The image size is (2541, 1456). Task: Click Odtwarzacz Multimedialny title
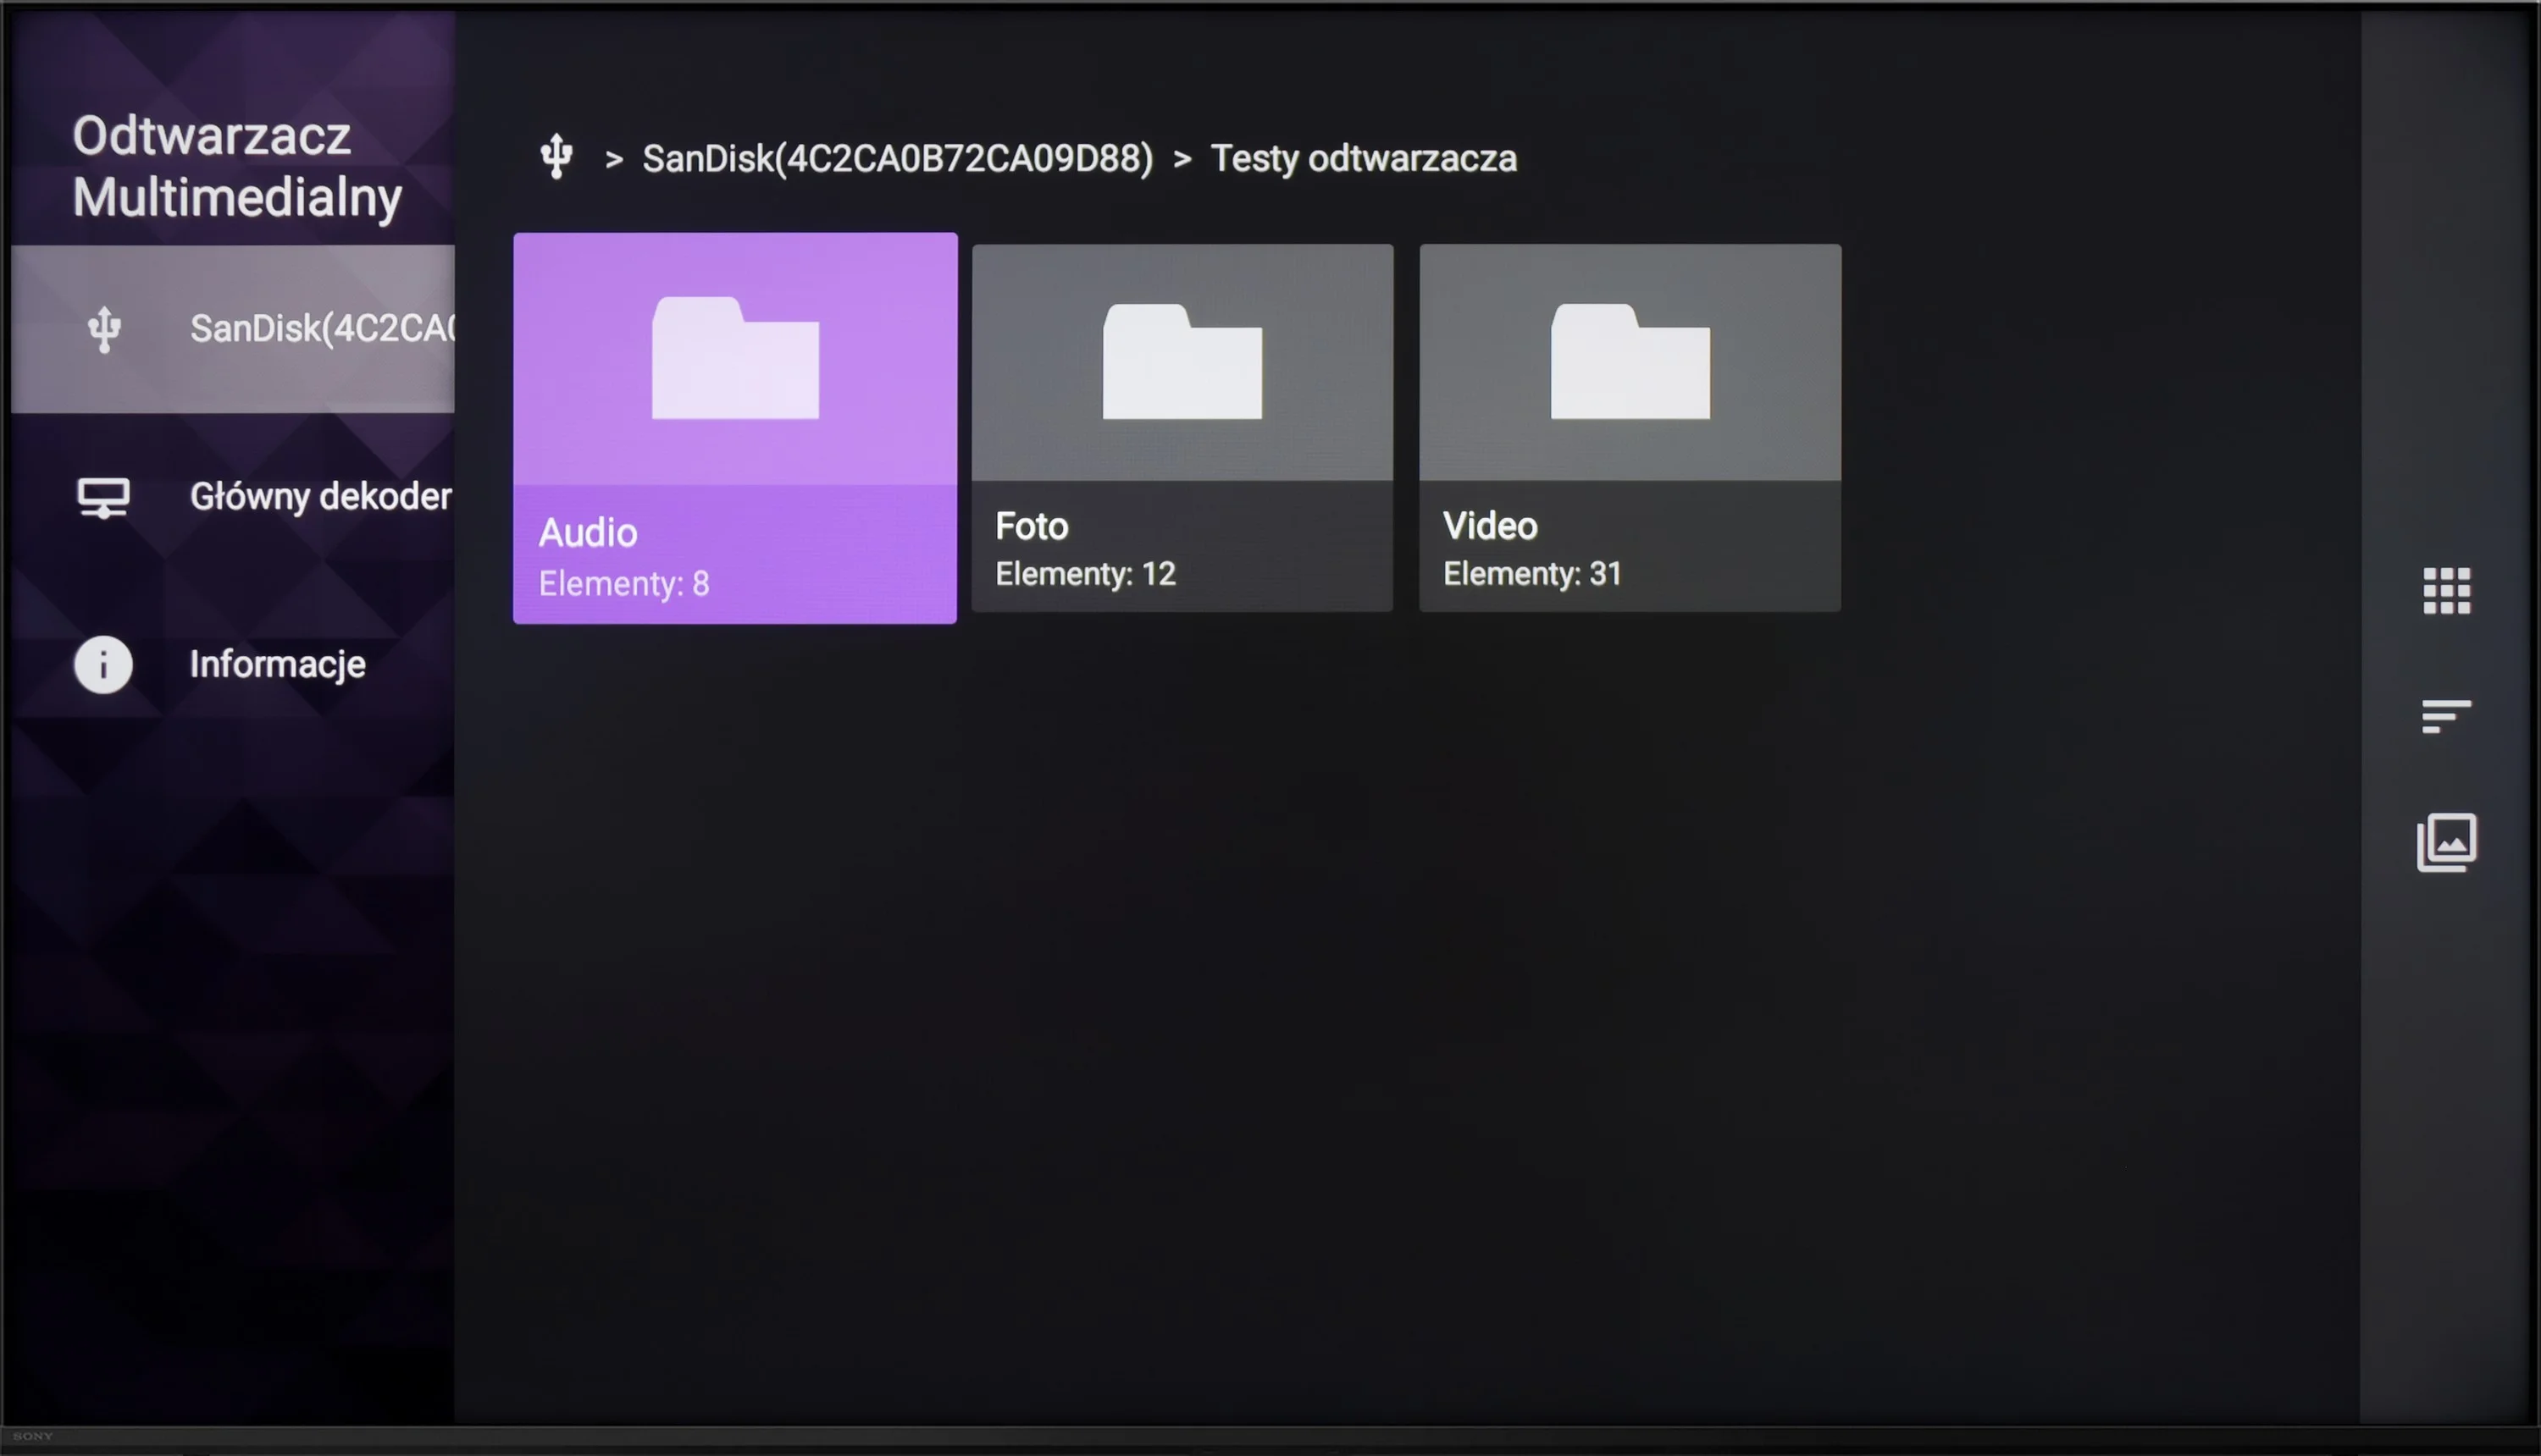(x=236, y=166)
